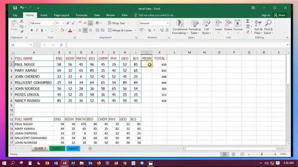Open the Tahoma font name dropdown

(x=54, y=23)
